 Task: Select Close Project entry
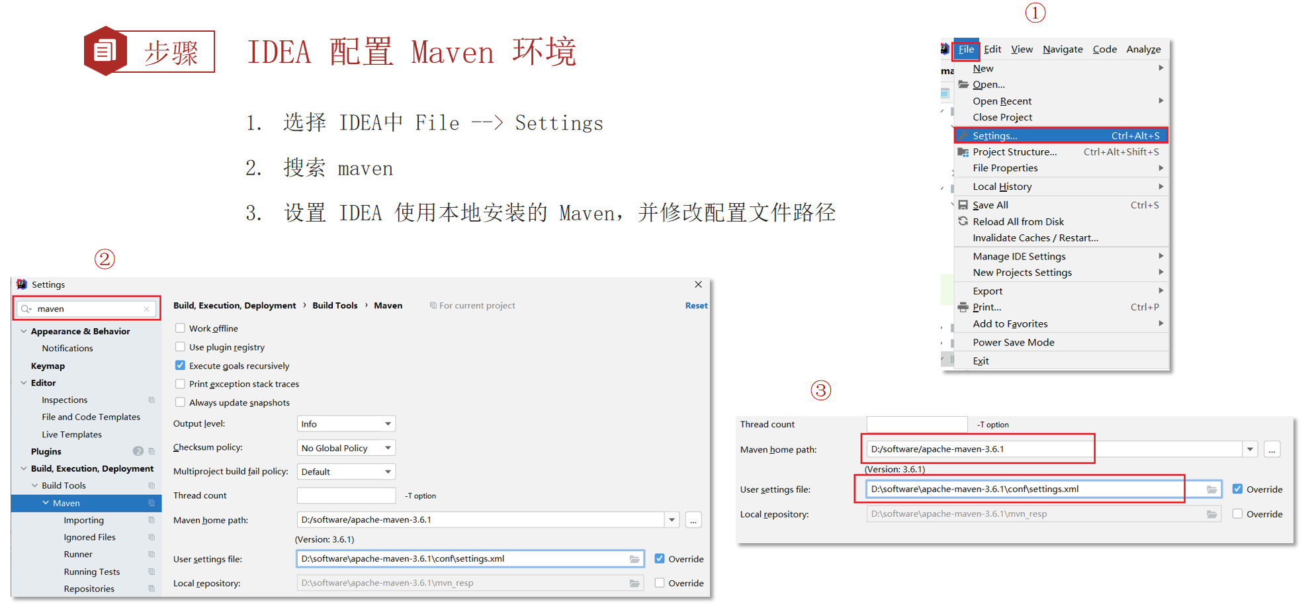click(1061, 117)
